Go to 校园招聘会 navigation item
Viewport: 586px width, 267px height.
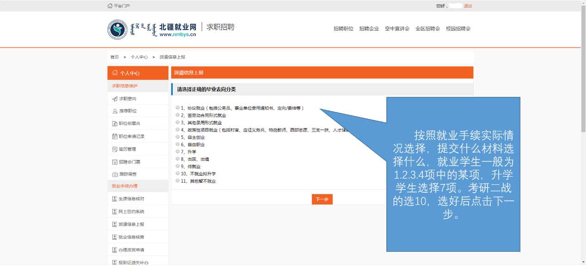458,29
